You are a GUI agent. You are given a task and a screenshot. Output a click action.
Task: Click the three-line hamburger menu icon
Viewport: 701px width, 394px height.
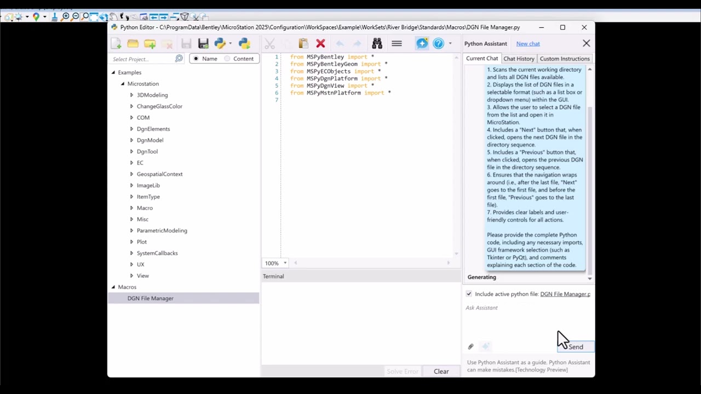(x=397, y=44)
